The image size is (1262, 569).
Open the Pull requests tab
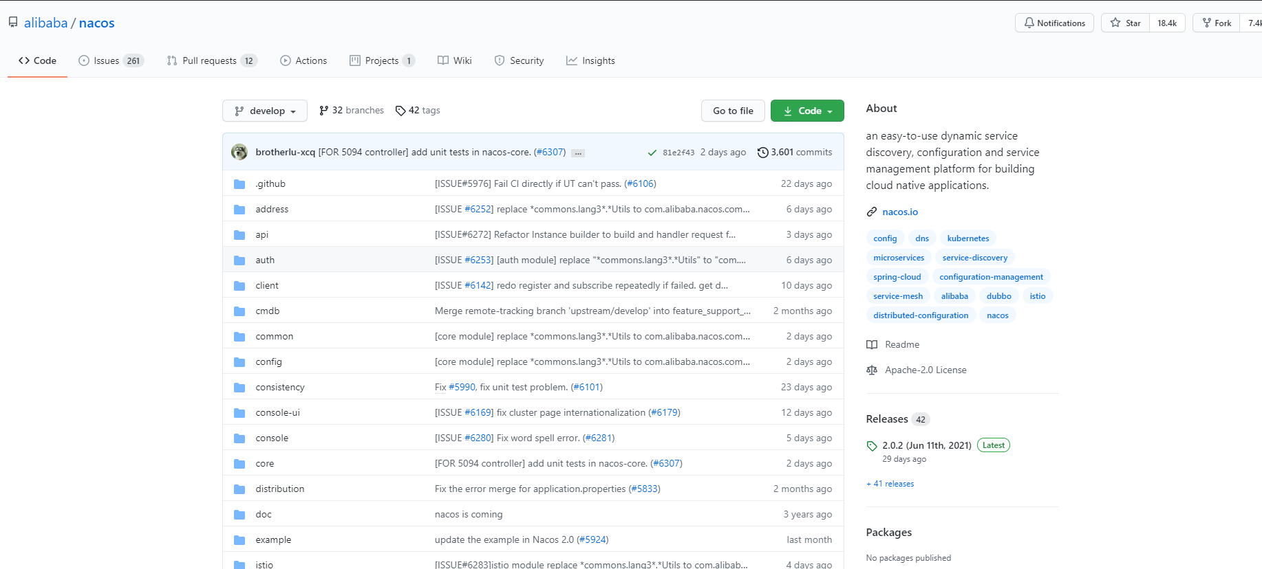[x=212, y=60]
